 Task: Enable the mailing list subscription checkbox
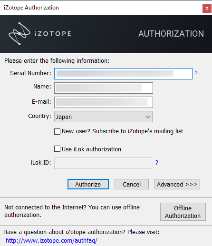tap(57, 131)
